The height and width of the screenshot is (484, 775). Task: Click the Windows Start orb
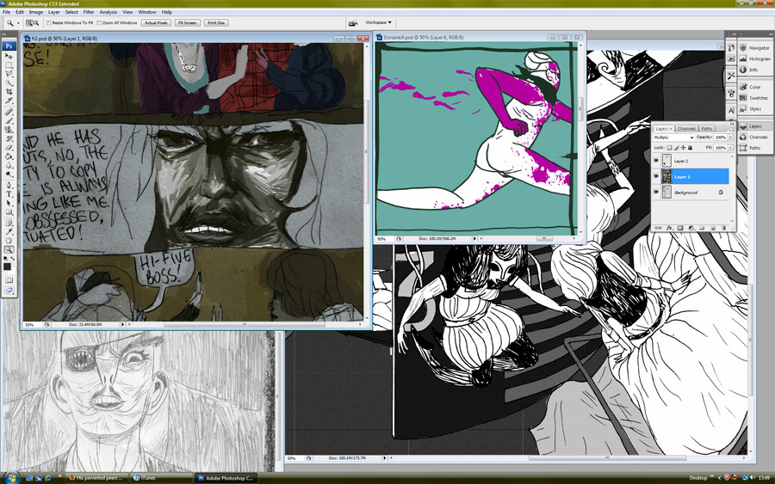[11, 477]
